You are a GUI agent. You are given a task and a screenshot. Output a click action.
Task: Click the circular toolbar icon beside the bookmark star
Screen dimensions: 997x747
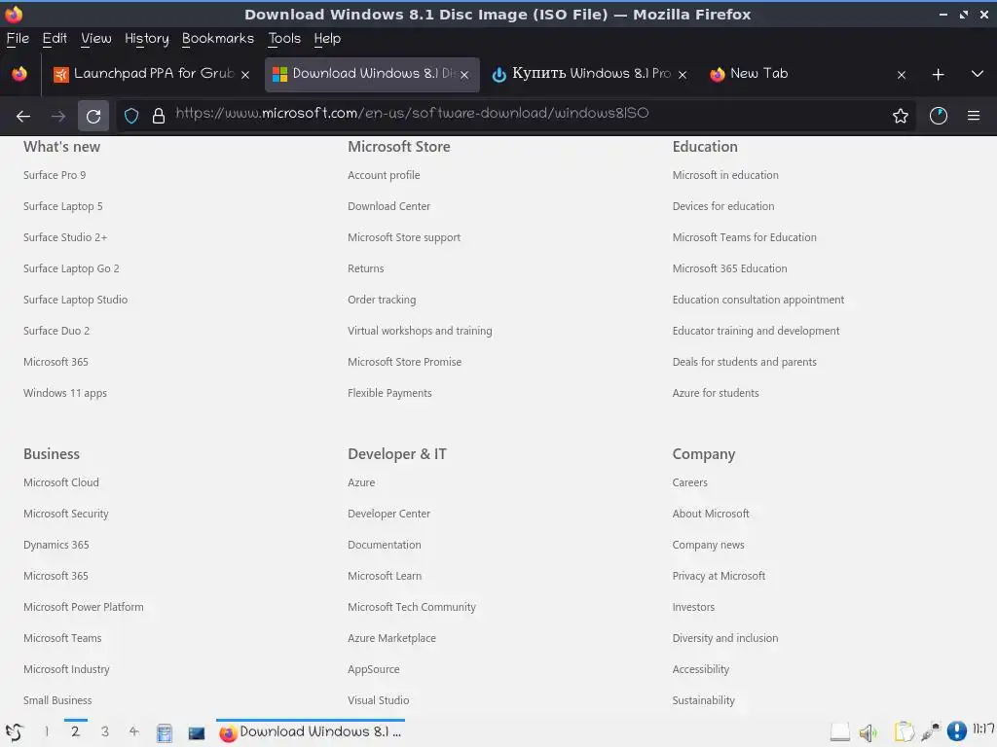[939, 116]
